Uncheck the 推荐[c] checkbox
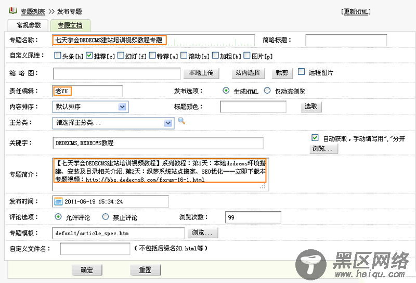This screenshot has height=283, width=416. pos(89,55)
